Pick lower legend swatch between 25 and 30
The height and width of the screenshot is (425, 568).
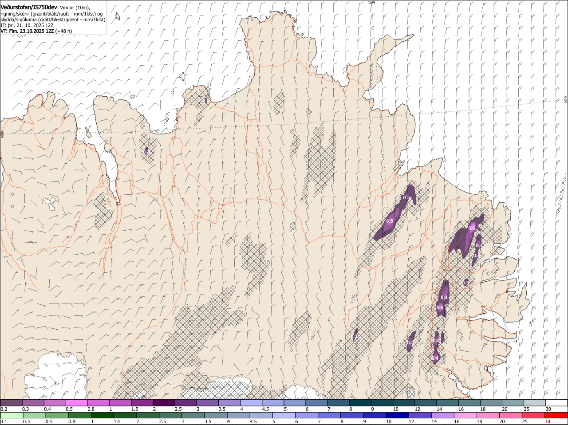(532, 415)
